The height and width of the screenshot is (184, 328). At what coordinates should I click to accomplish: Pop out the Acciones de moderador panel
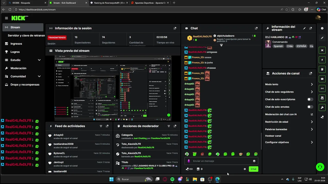175,126
